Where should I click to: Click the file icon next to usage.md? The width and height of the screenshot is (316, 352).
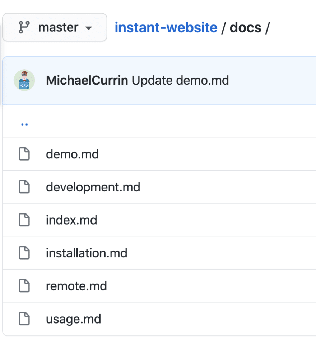tap(24, 319)
